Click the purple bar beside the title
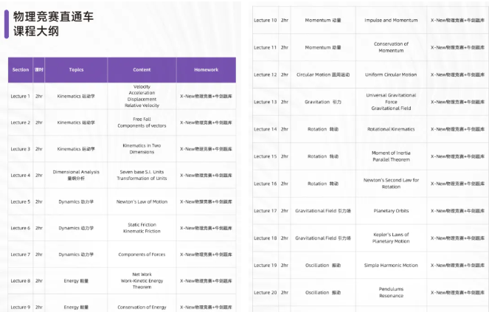The width and height of the screenshot is (489, 312). click(7, 24)
